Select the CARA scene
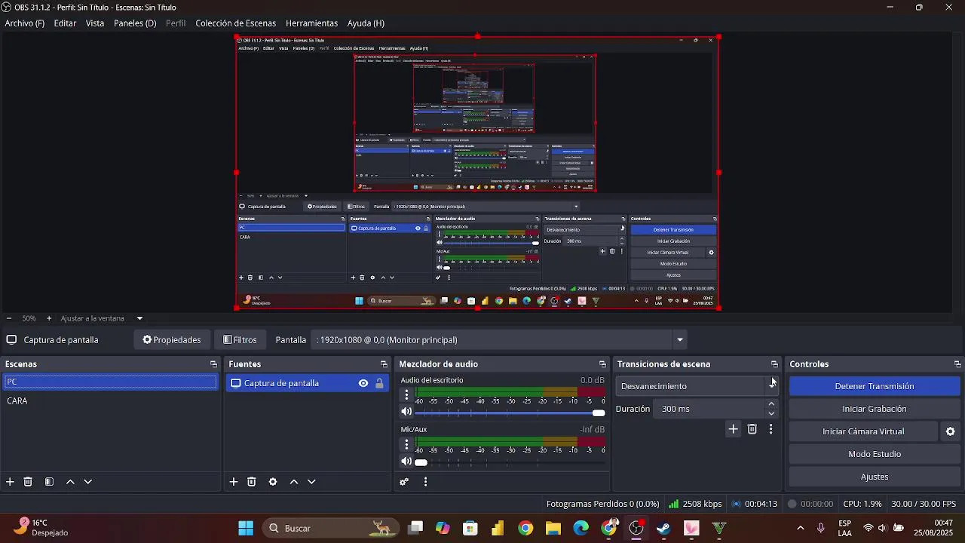The image size is (965, 543). pyautogui.click(x=109, y=401)
